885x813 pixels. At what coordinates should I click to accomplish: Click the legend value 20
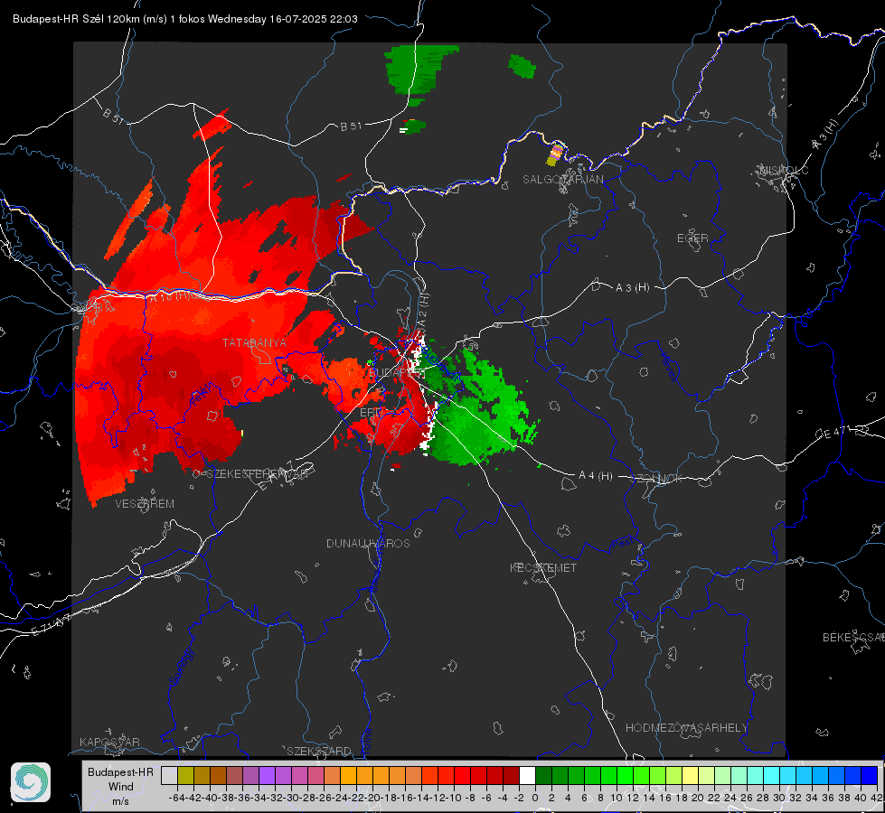pyautogui.click(x=698, y=798)
